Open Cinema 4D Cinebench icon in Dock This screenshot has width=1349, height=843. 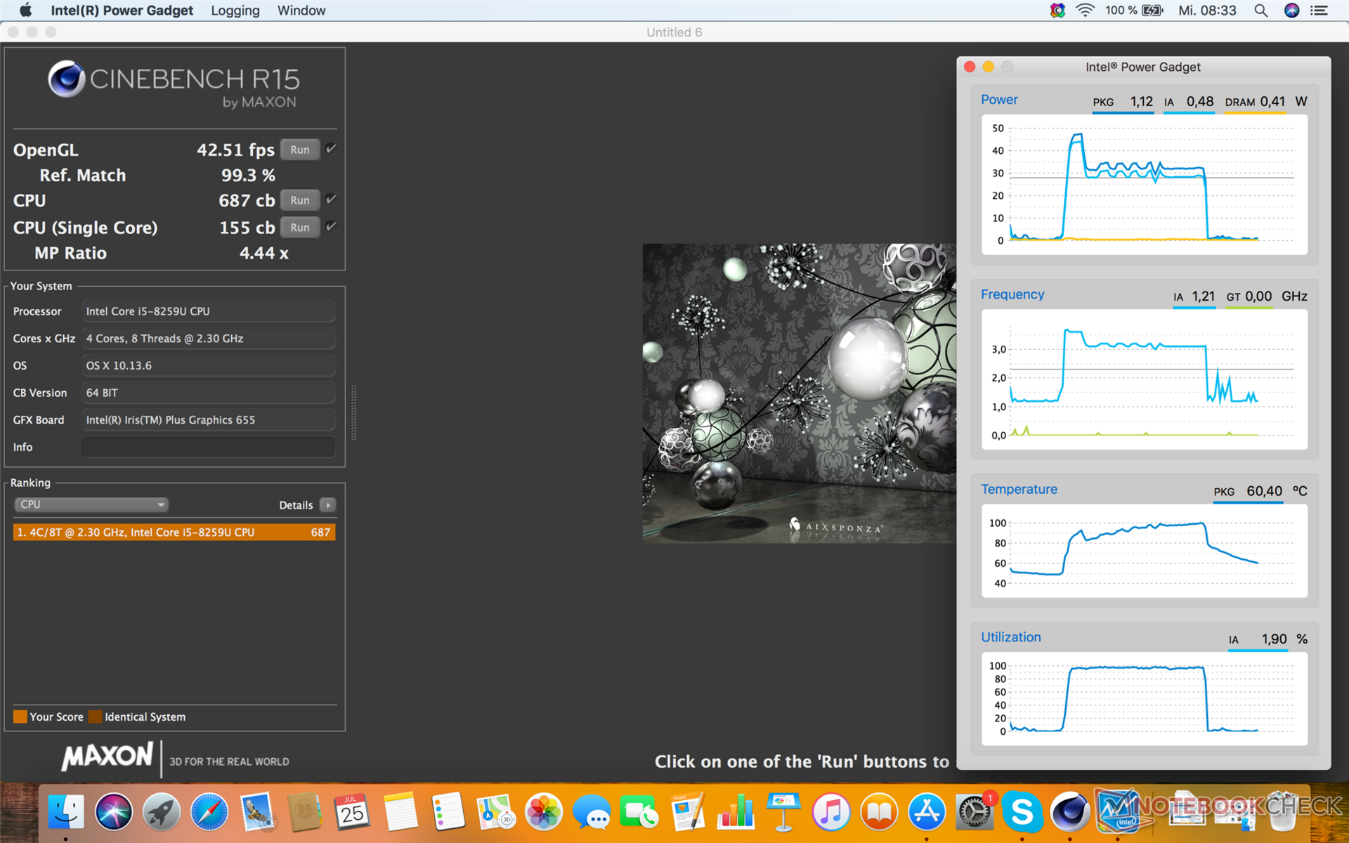[1069, 812]
